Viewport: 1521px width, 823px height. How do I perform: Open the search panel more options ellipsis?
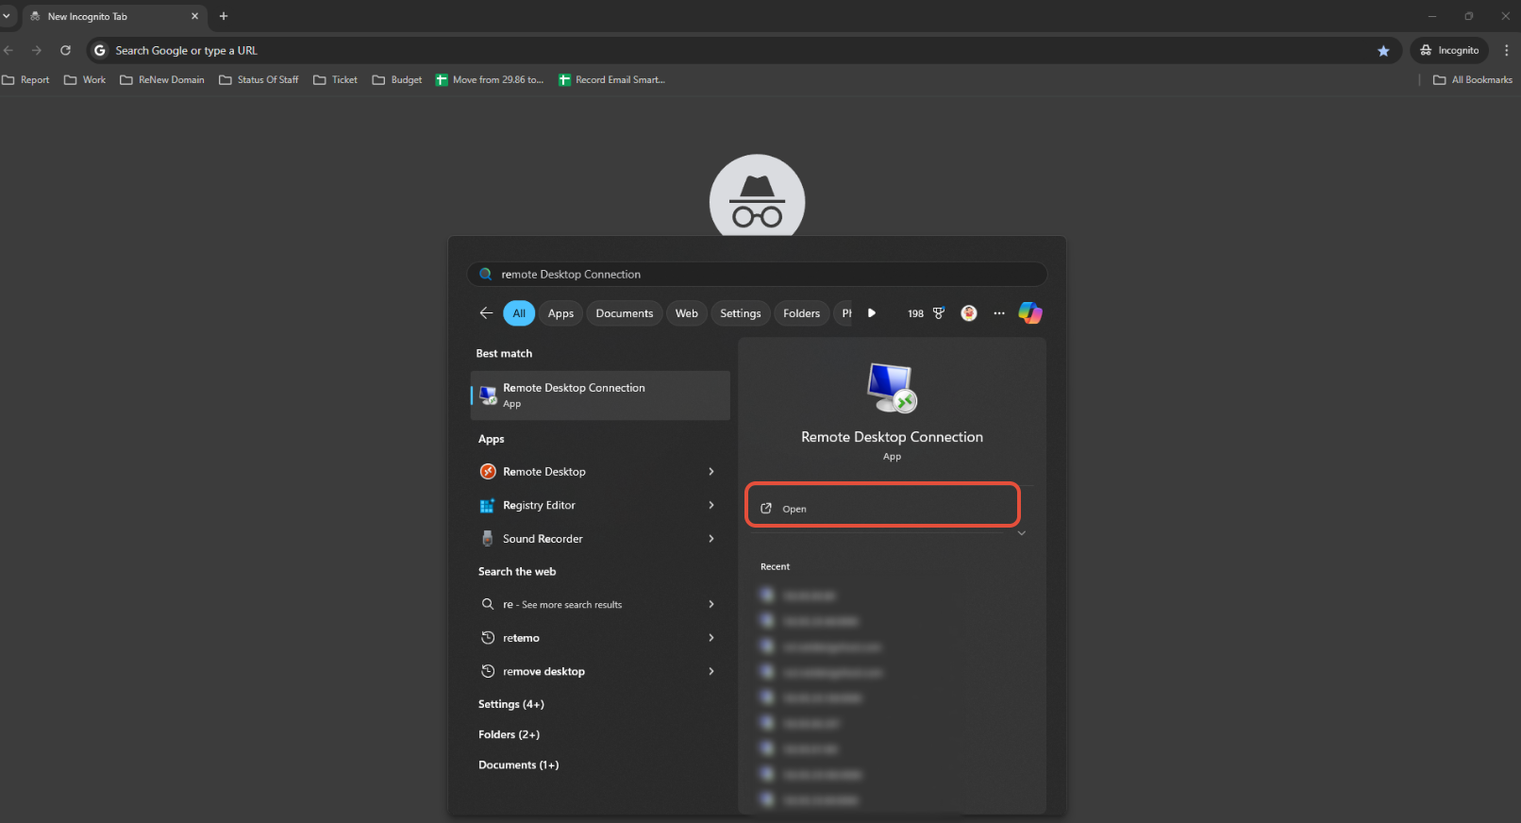pyautogui.click(x=999, y=313)
